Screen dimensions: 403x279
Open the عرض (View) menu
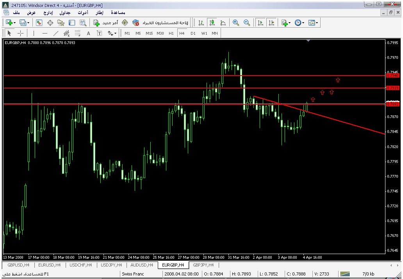pyautogui.click(x=31, y=12)
